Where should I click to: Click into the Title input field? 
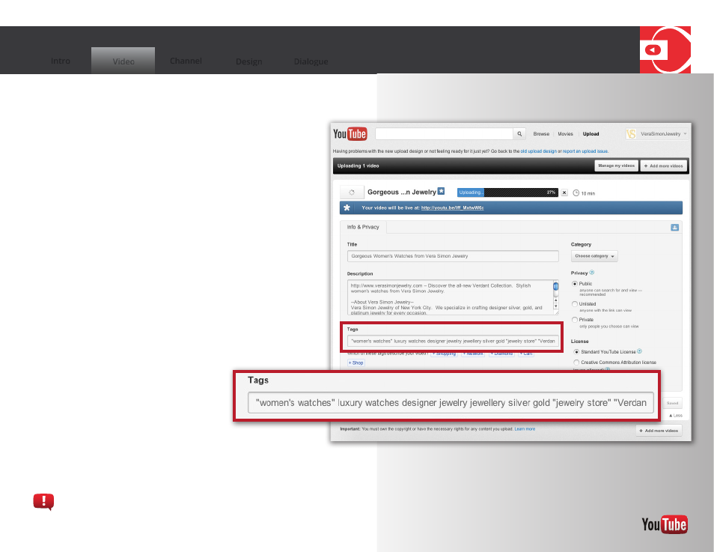[453, 256]
